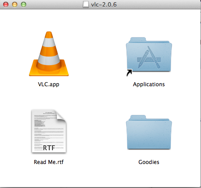The height and width of the screenshot is (188, 201).
Task: Click the Applications folder shortcut icon
Action: pos(149,56)
